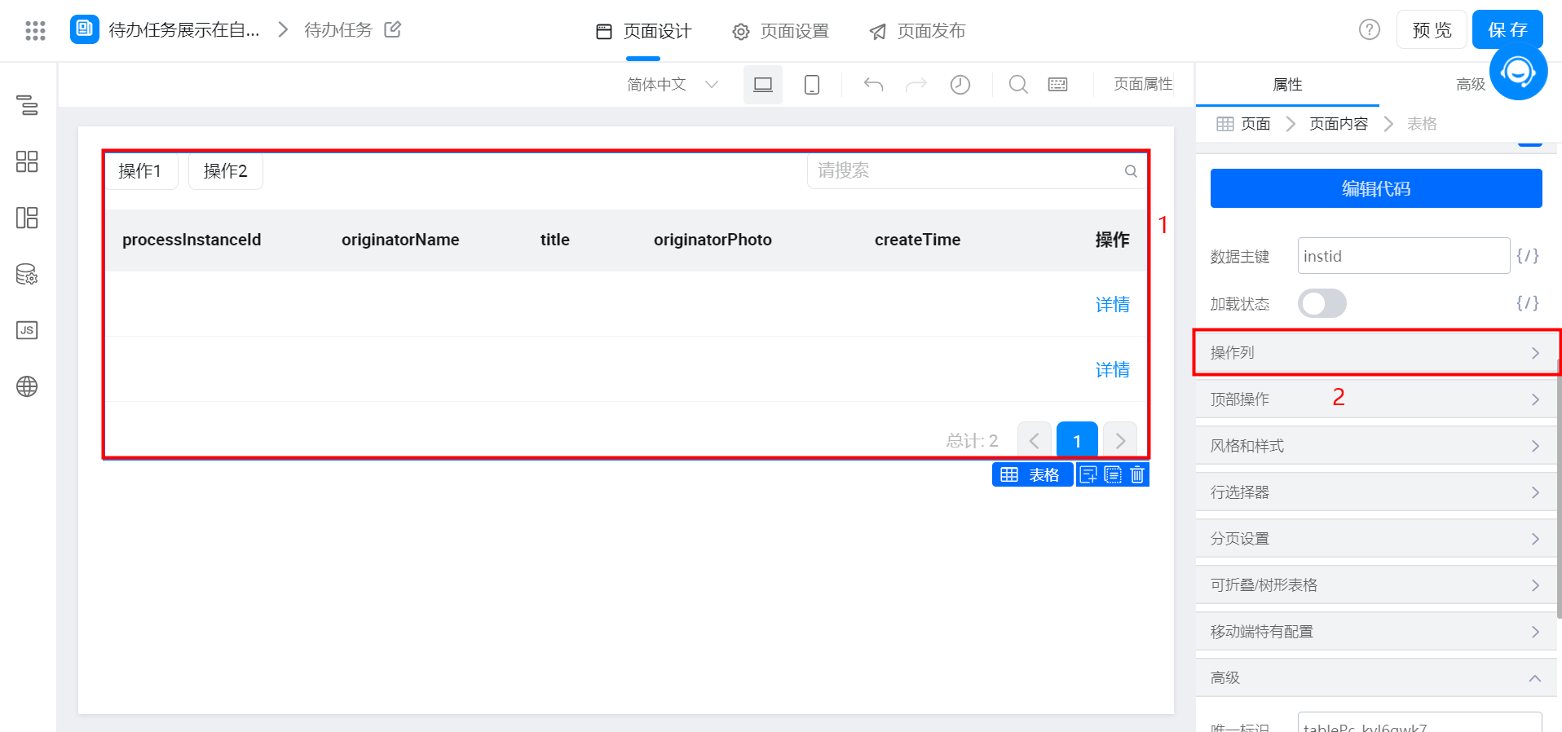Click the table search magnifier icon
This screenshot has width=1562, height=732.
point(1131,171)
